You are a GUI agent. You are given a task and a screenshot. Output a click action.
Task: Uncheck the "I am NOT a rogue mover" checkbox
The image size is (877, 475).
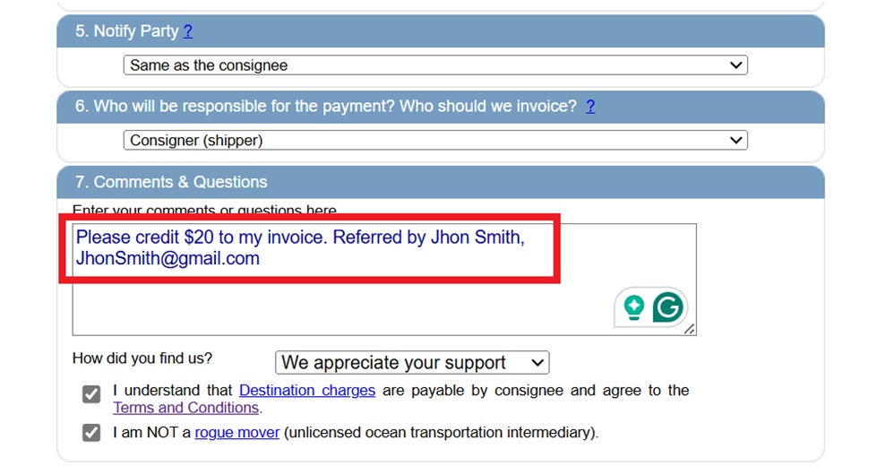[91, 433]
